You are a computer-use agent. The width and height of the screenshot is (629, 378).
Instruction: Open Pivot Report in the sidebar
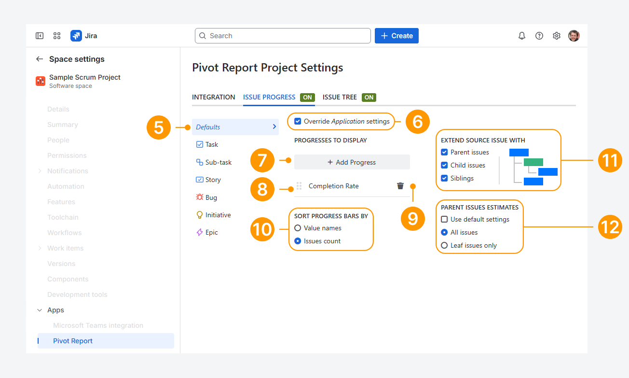pyautogui.click(x=106, y=341)
